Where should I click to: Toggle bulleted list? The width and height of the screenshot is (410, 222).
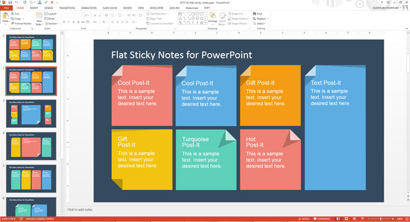(x=113, y=16)
